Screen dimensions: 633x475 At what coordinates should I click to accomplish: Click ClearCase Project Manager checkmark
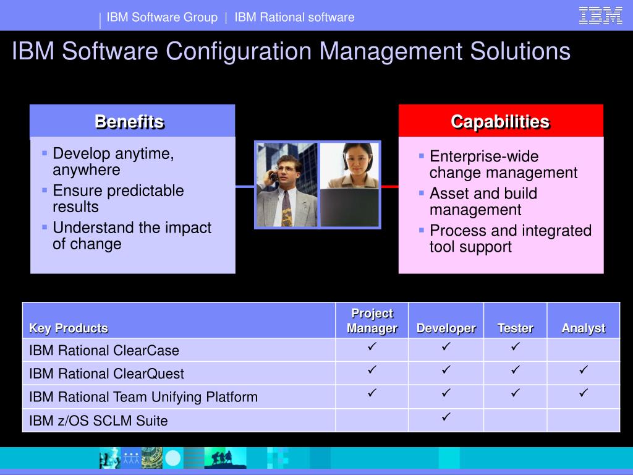click(372, 346)
